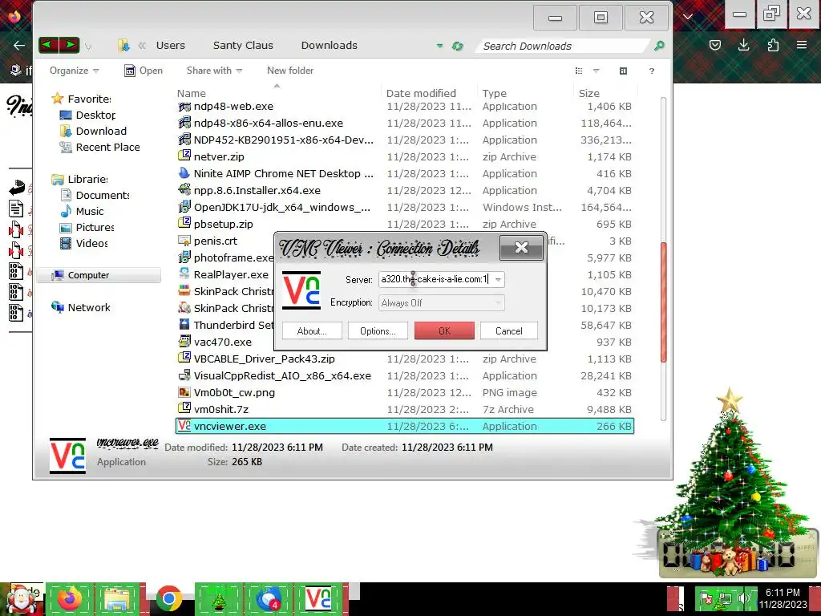Click the green forward arrow in Explorer
The height and width of the screenshot is (616, 821).
pyautogui.click(x=70, y=45)
